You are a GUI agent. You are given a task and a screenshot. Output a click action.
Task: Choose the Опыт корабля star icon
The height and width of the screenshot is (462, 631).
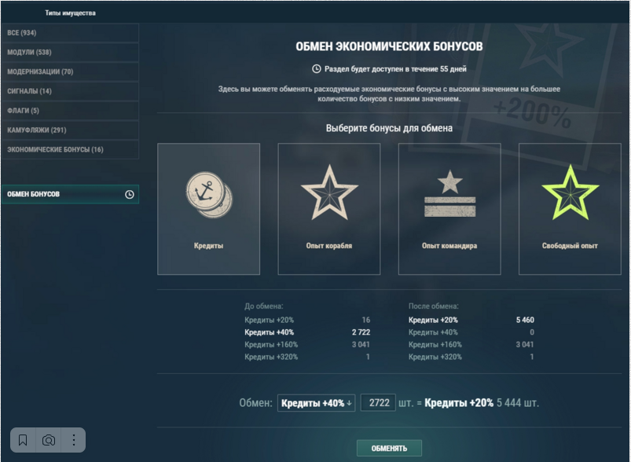click(329, 192)
